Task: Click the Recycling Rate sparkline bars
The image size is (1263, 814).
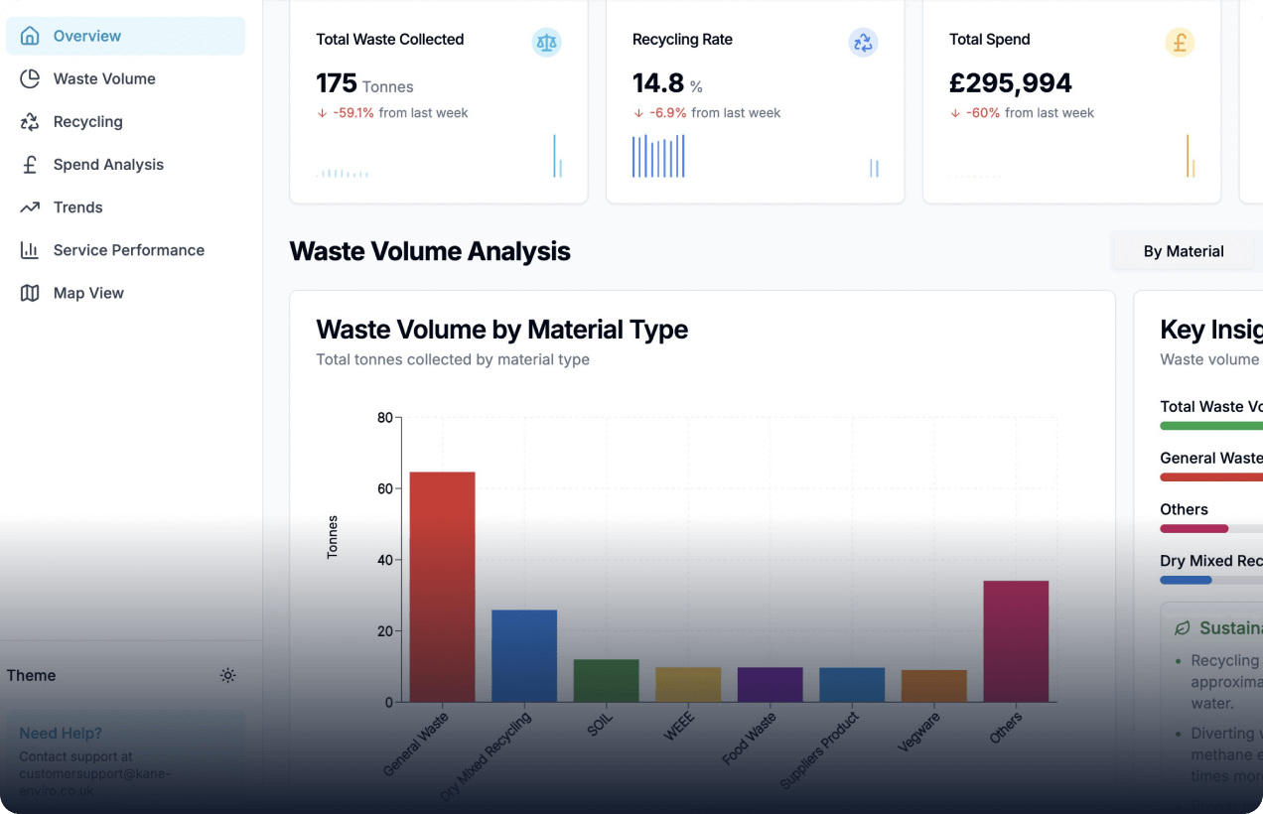Action: pyautogui.click(x=756, y=157)
